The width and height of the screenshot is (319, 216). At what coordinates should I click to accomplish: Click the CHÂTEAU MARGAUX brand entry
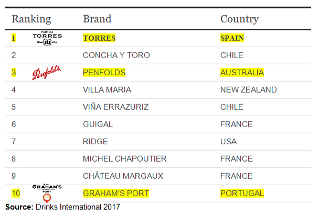point(123,176)
